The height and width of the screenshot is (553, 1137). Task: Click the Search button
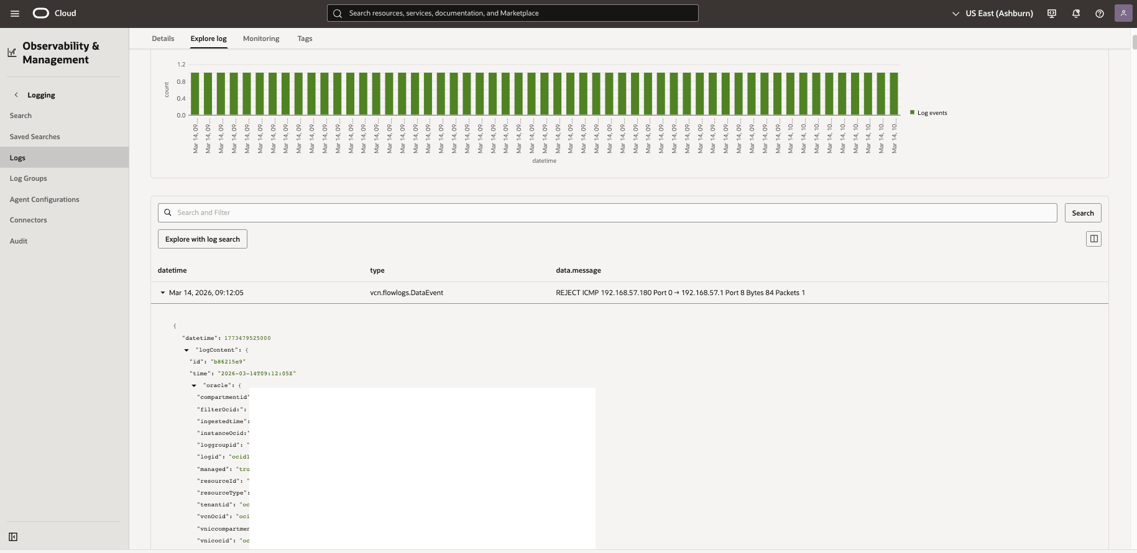(1082, 213)
